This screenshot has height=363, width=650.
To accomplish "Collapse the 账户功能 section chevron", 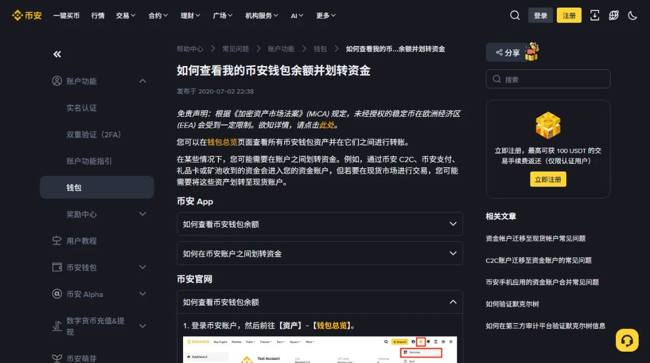I will (x=142, y=81).
